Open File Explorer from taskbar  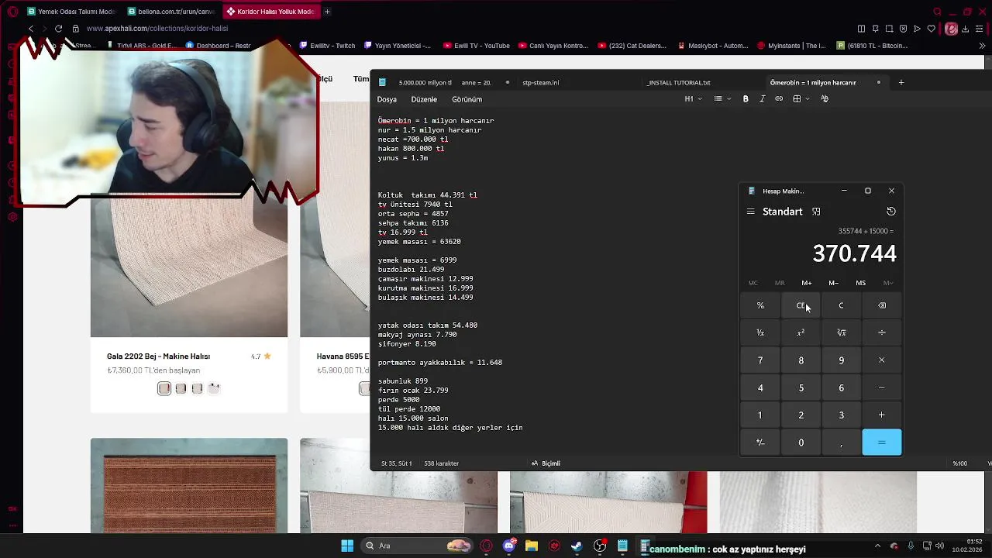click(x=532, y=546)
